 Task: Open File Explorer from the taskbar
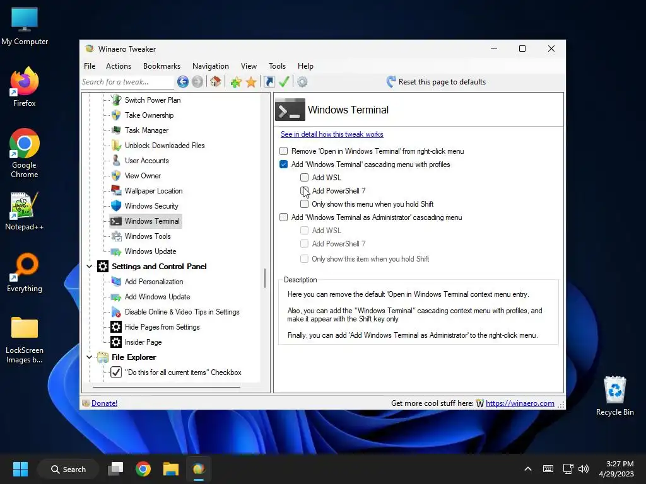[170, 469]
